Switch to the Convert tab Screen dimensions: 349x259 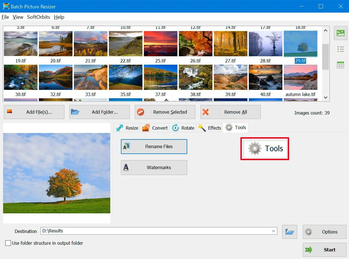point(155,128)
